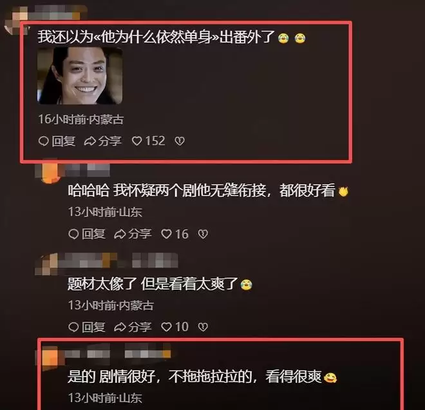The image size is (425, 410).
Task: Select the 剧情很好 comment text
Action: (202, 376)
